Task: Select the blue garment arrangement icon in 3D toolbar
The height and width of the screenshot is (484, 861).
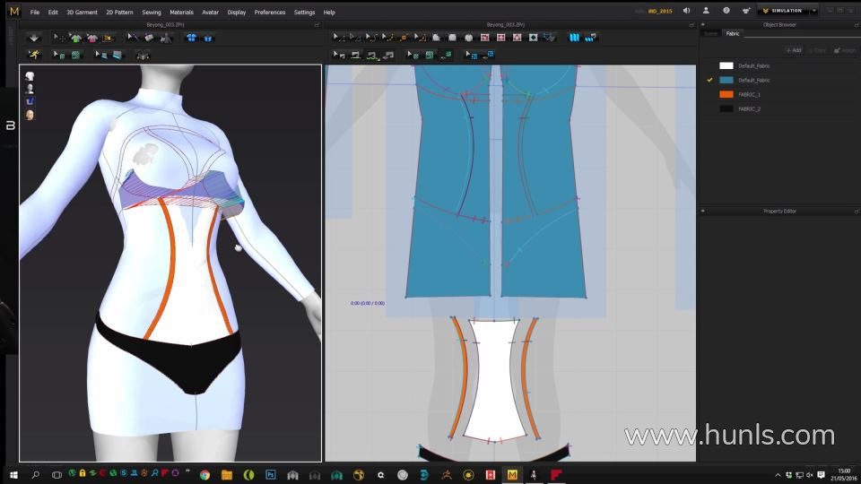Action: click(x=192, y=38)
